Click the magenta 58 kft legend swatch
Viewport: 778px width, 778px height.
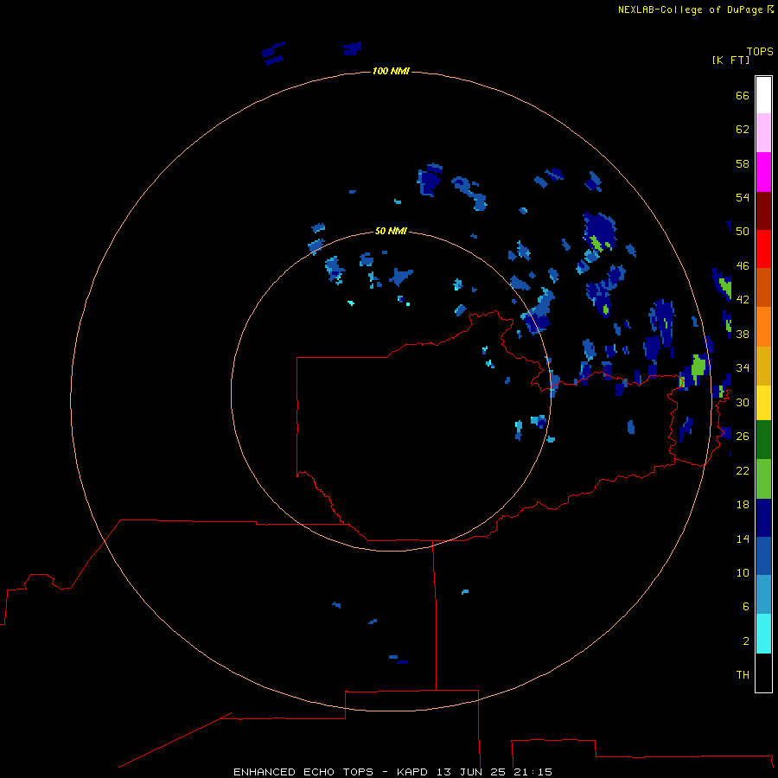(x=763, y=172)
